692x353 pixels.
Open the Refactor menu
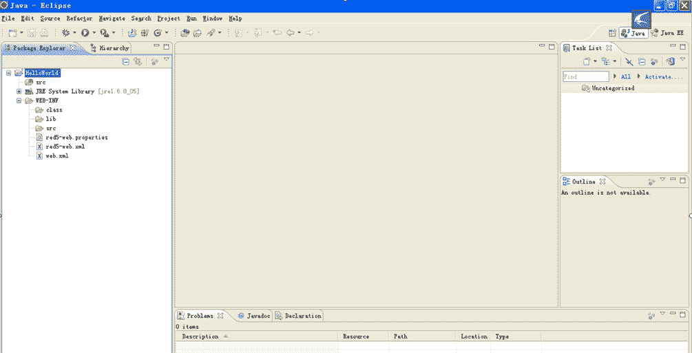tap(79, 19)
